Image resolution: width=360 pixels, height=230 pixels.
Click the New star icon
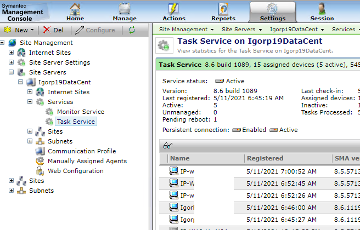pos(8,30)
